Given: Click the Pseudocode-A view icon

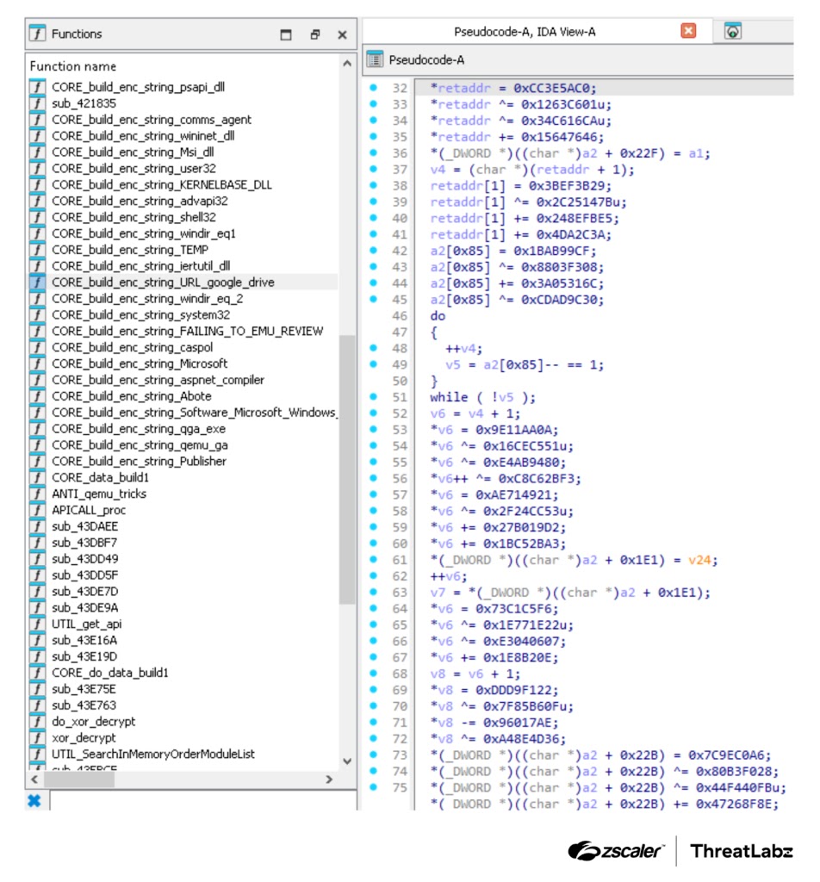Looking at the screenshot, I should [x=375, y=59].
